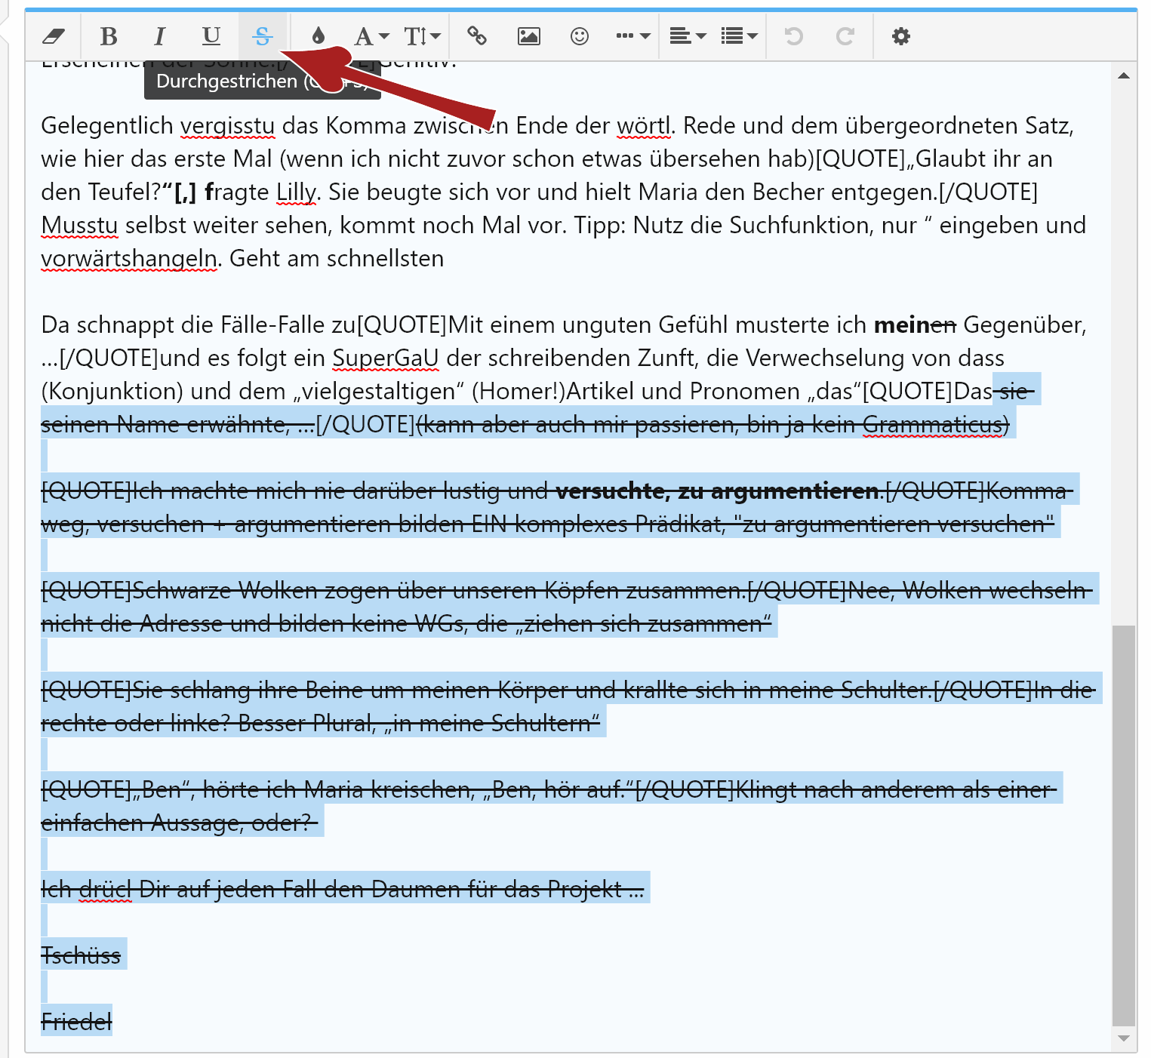The height and width of the screenshot is (1058, 1151).
Task: Open the more insert options menu
Action: tap(632, 35)
